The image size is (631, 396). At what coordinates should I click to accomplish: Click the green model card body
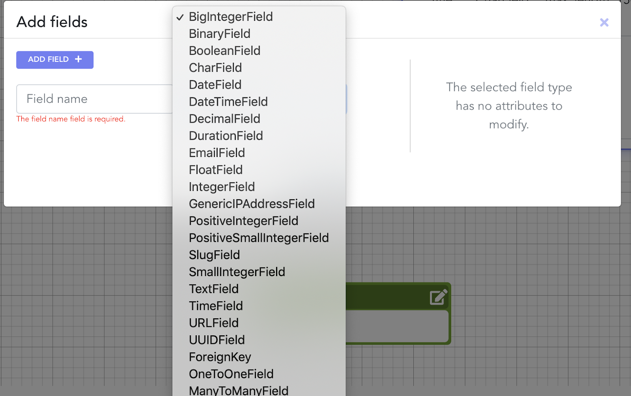(397, 326)
